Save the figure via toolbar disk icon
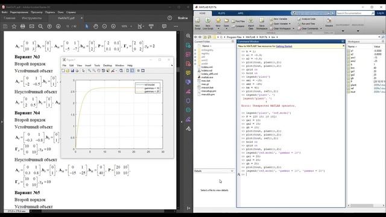386x217 pixels. (72, 71)
